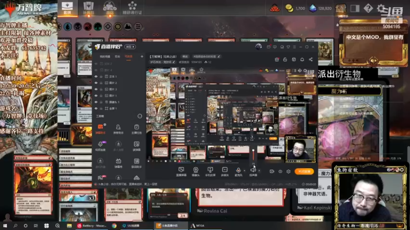This screenshot has width=410, height=230.
Task: Open the mode selector beside the streaming logo
Action: 130,47
